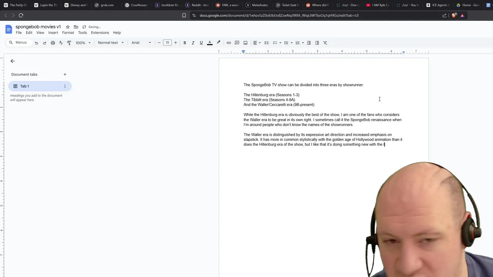Open the text alignment dropdown
The image size is (493, 277).
[x=257, y=43]
